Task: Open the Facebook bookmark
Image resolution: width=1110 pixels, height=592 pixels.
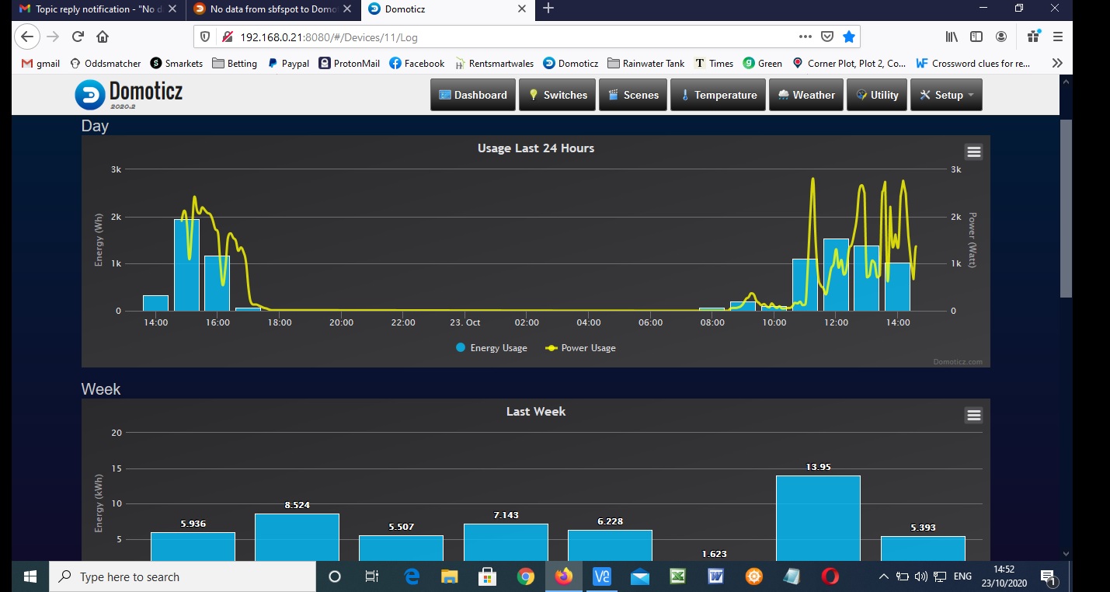Action: (x=417, y=64)
